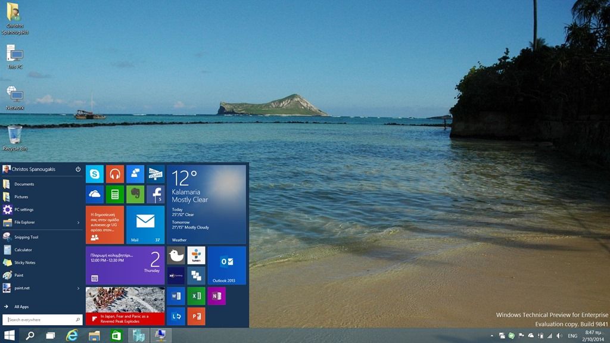Open the OneNote tile
This screenshot has height=343, width=610.
point(216,296)
